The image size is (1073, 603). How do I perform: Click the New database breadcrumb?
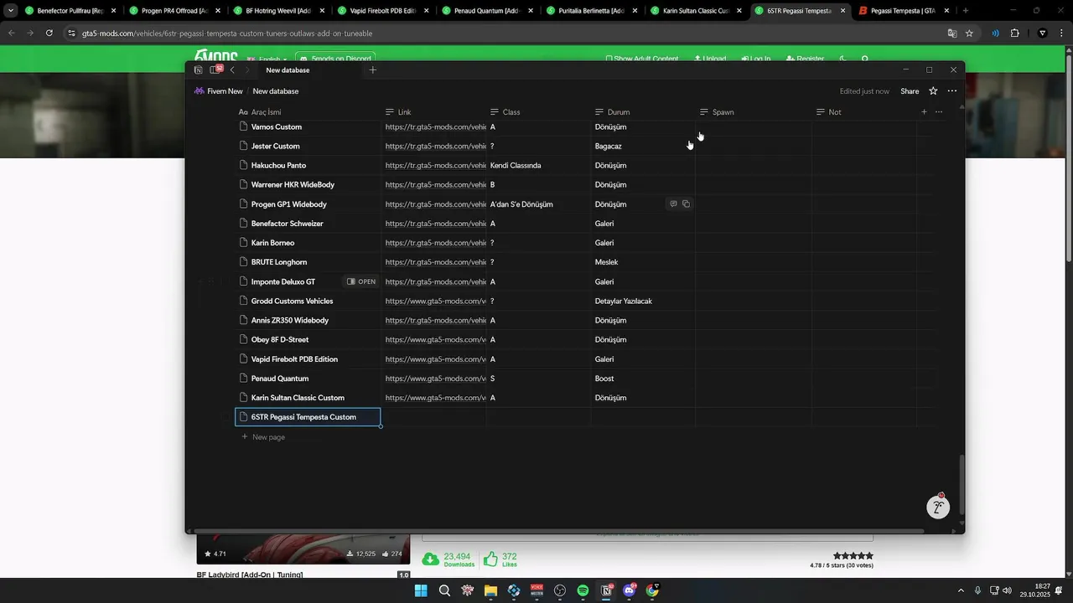276,91
